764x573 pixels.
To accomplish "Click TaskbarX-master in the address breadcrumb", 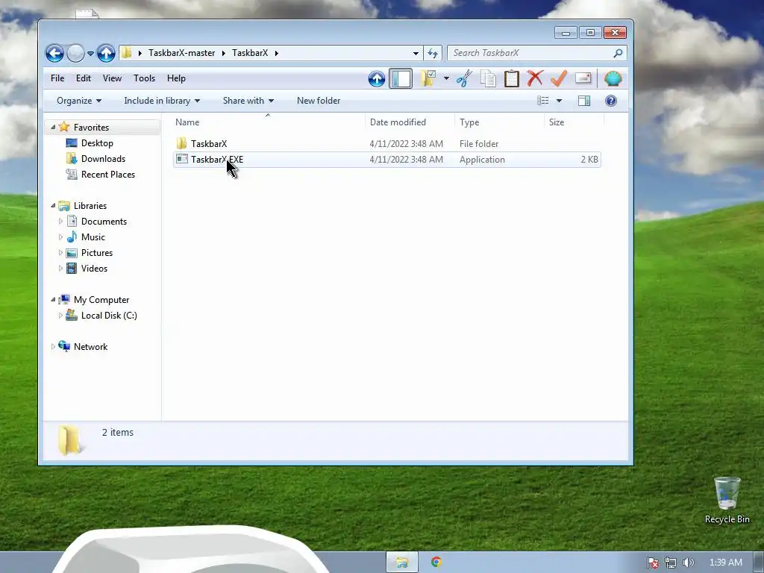I will (x=181, y=53).
